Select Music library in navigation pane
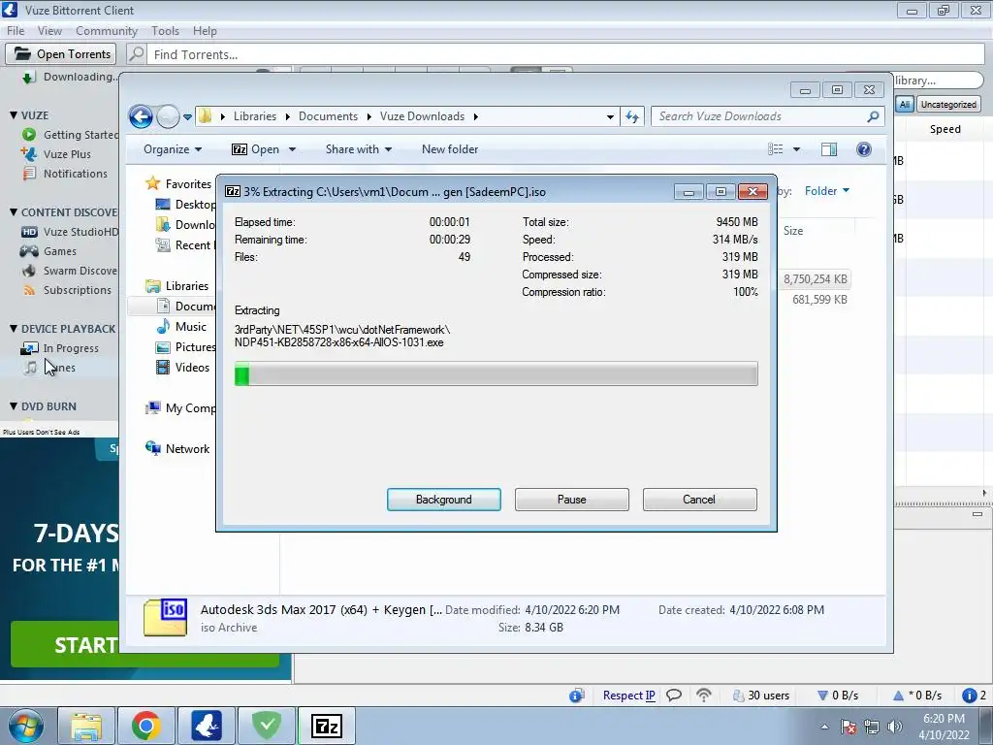The height and width of the screenshot is (745, 993). coord(191,327)
